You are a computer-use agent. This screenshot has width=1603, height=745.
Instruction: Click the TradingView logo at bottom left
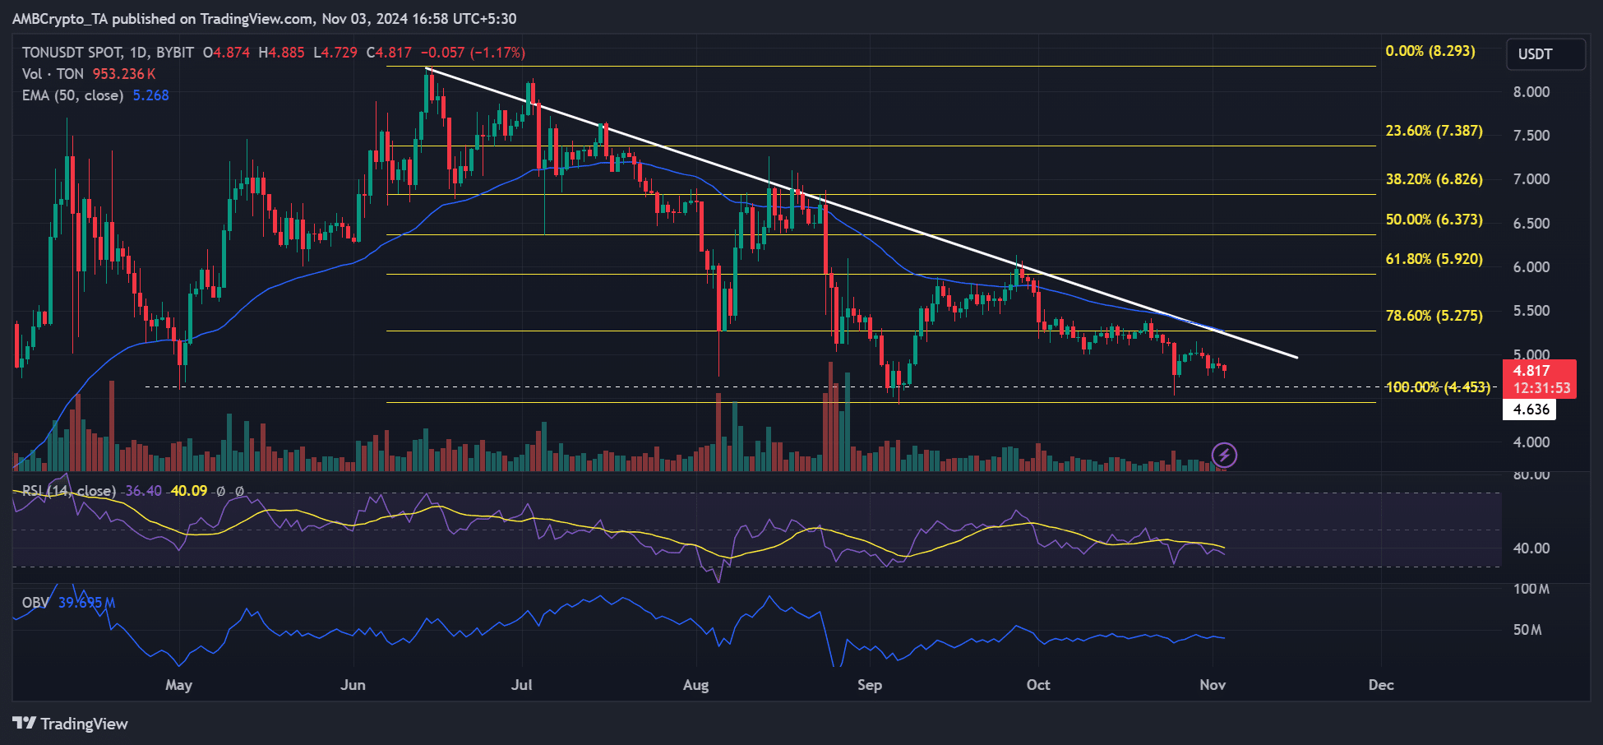[71, 724]
